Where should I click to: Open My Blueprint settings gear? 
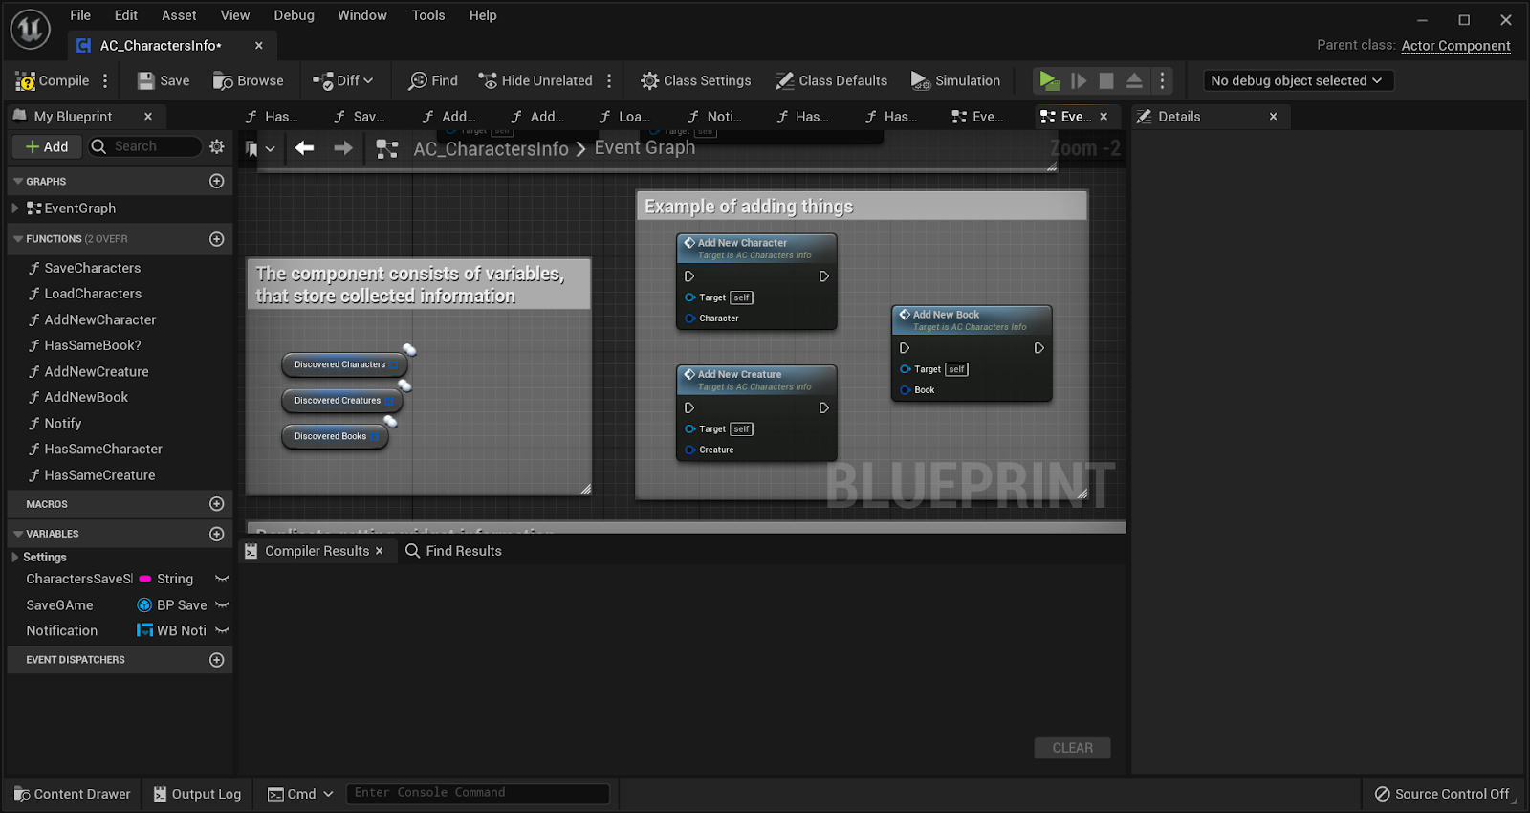pos(217,146)
